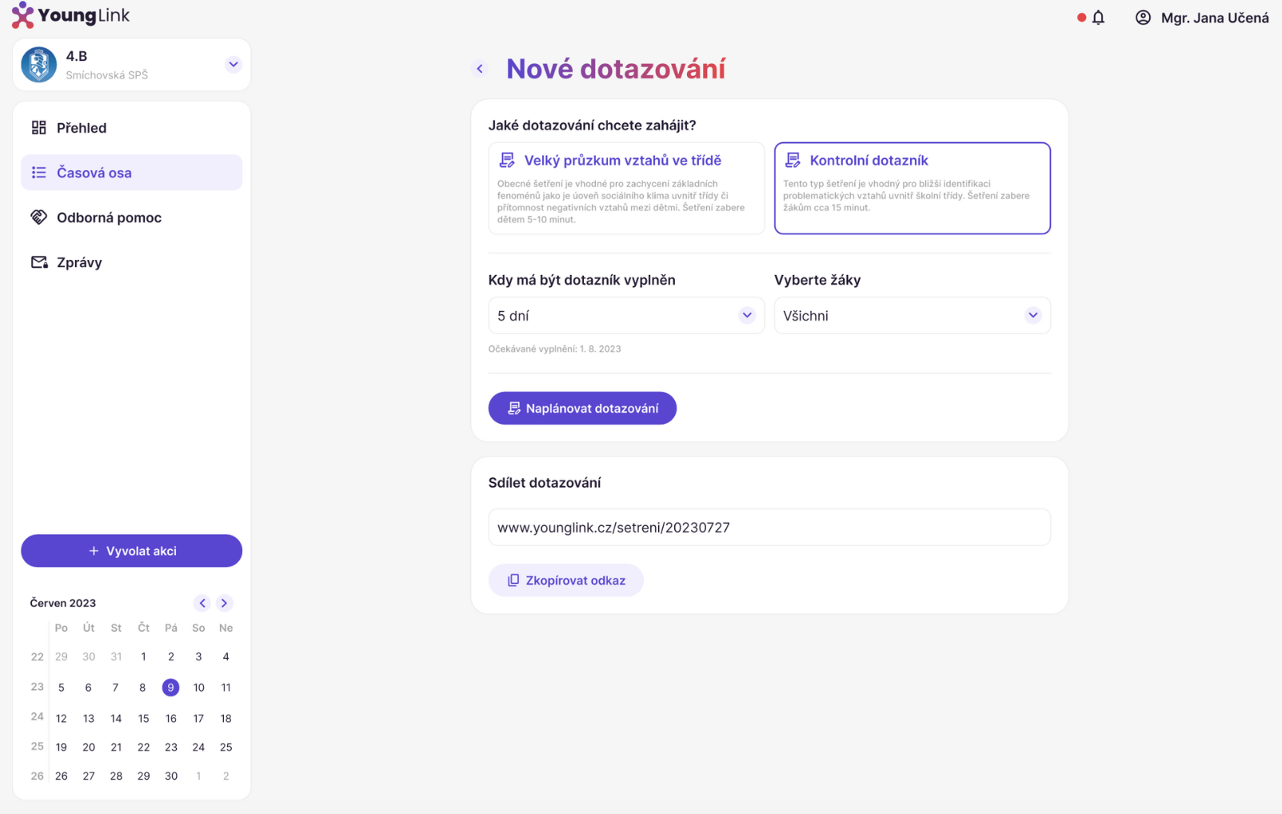The image size is (1282, 814).
Task: Click the survey link field
Action: click(769, 528)
